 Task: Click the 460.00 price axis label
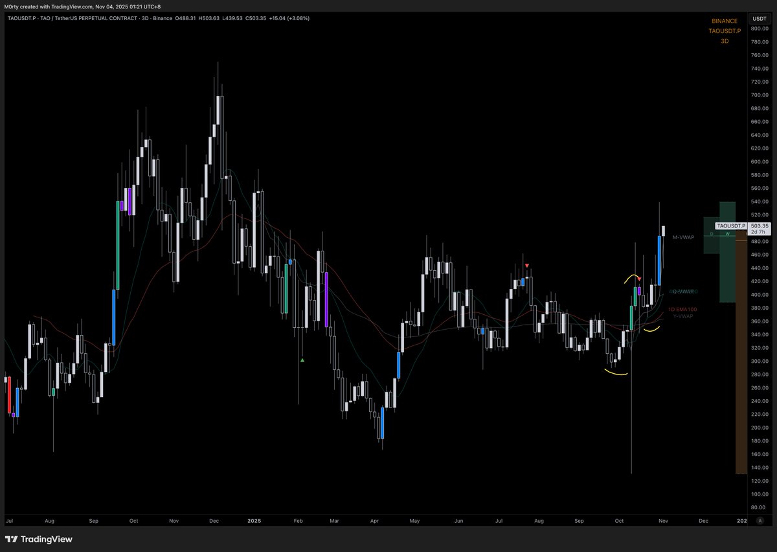point(759,255)
